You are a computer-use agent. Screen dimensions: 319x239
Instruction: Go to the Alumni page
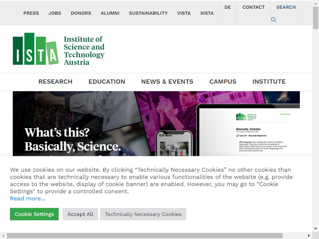coord(110,13)
